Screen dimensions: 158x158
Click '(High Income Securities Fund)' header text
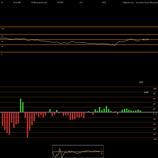pyautogui.click(x=136, y=3)
